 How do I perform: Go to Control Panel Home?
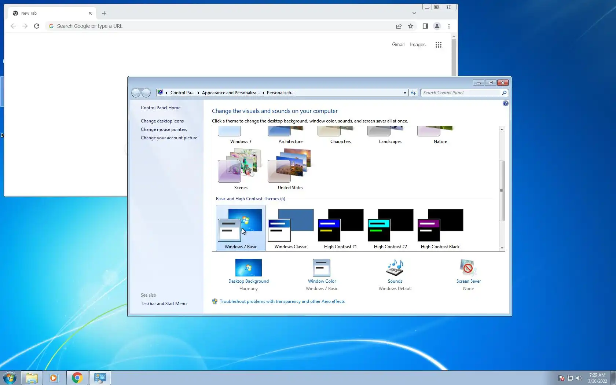tap(161, 108)
